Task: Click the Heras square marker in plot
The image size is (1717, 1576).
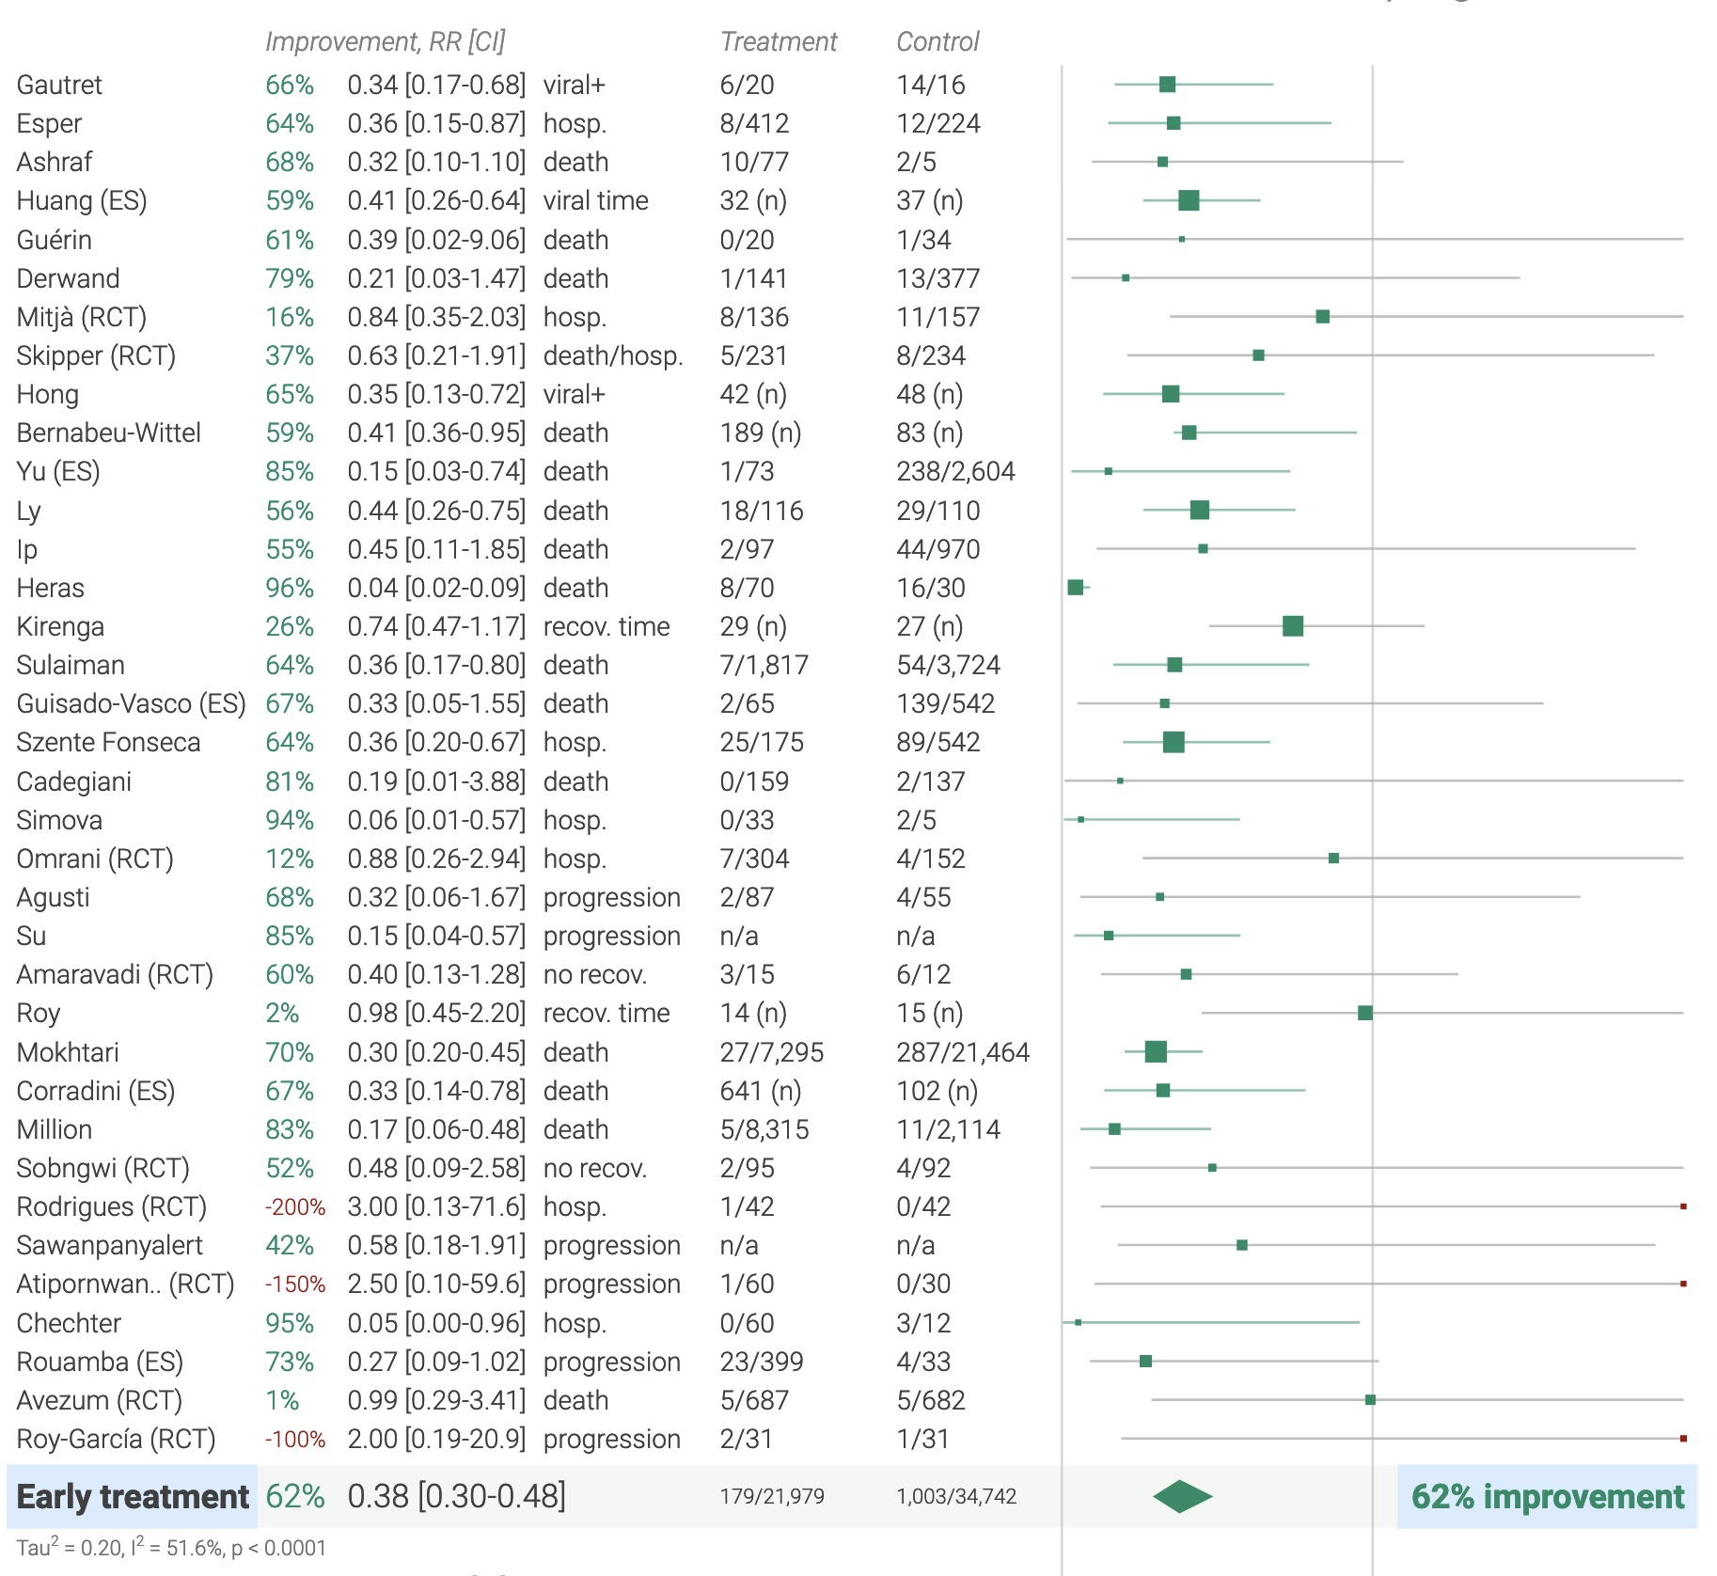Action: (x=1075, y=588)
